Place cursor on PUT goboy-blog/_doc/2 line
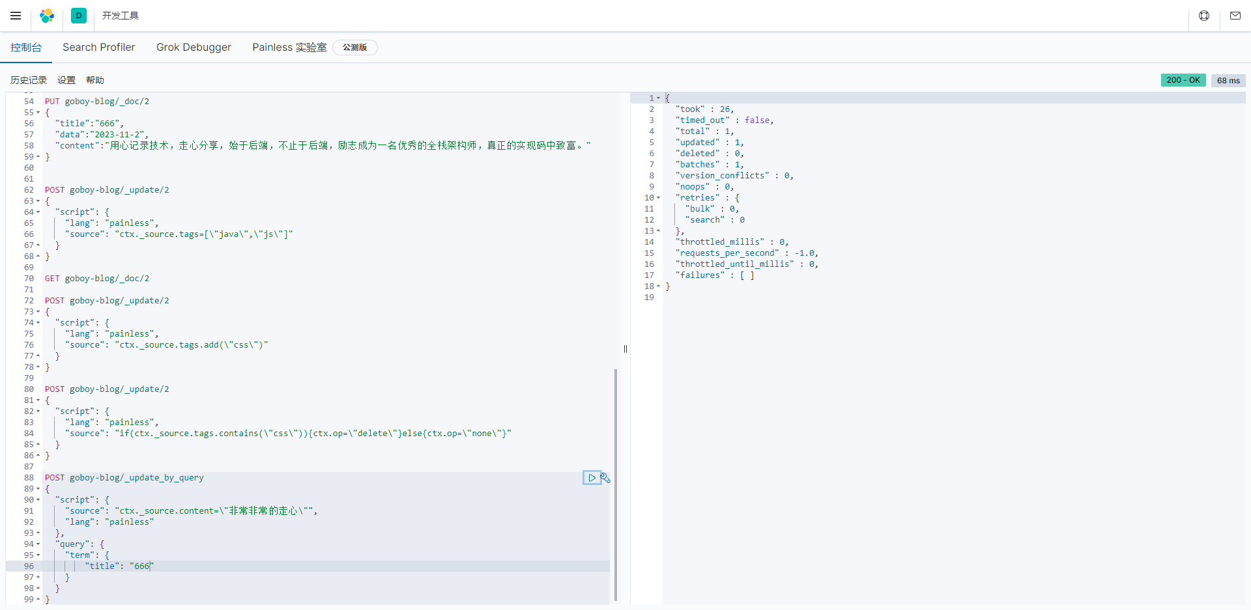This screenshot has height=610, width=1251. (x=97, y=102)
